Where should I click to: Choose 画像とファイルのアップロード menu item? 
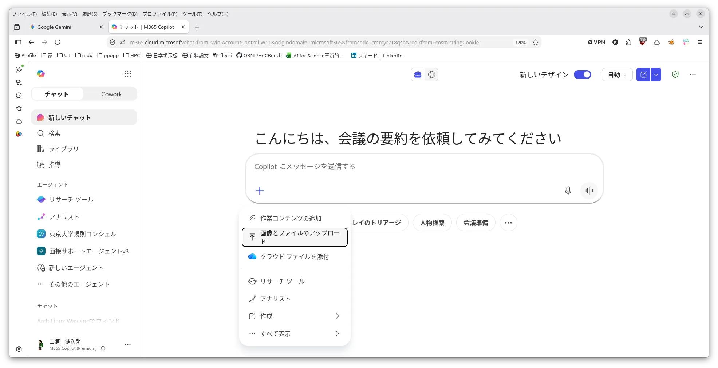coord(295,237)
